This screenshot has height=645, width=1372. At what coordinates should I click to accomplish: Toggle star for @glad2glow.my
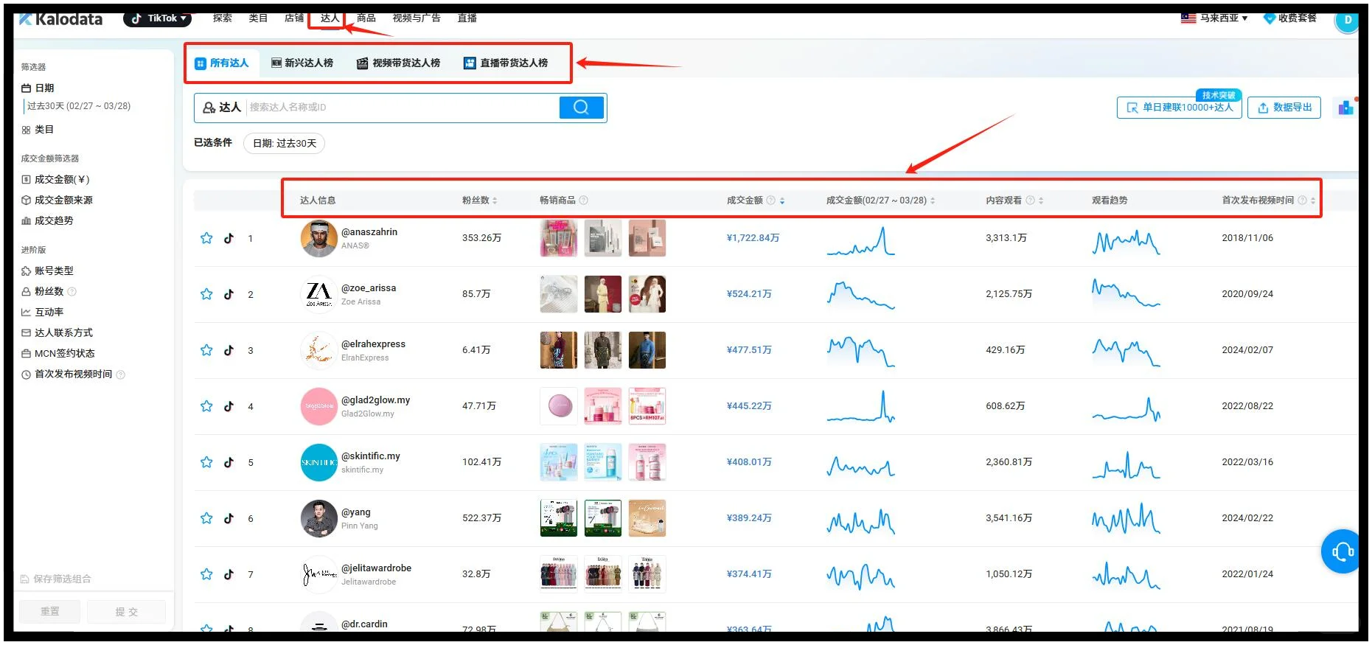206,406
